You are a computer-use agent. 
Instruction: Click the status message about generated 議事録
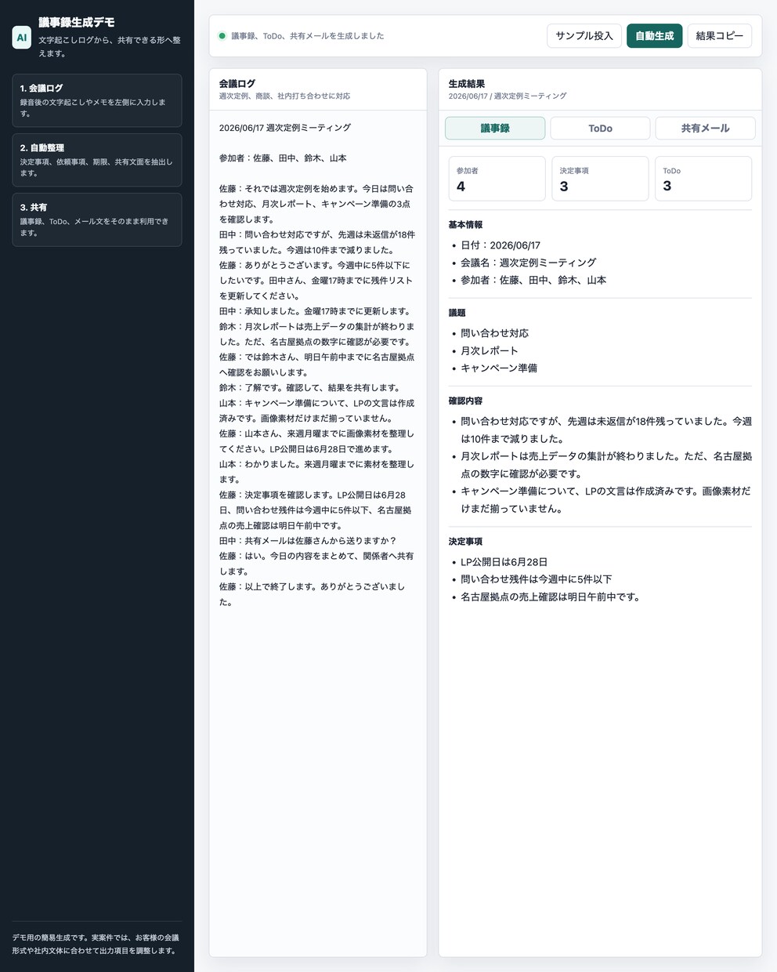tap(308, 36)
